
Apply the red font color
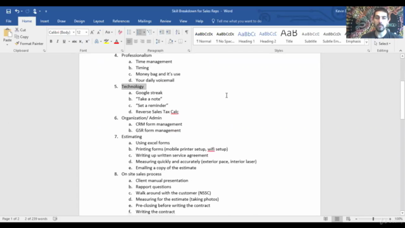point(116,41)
